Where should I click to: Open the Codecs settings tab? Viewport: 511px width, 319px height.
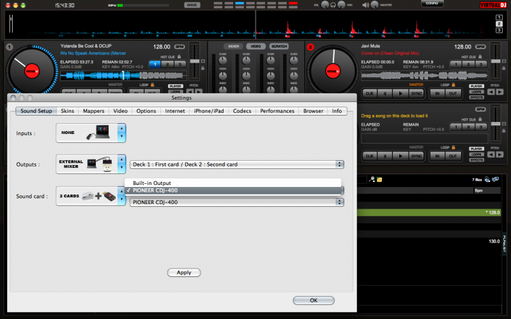242,111
